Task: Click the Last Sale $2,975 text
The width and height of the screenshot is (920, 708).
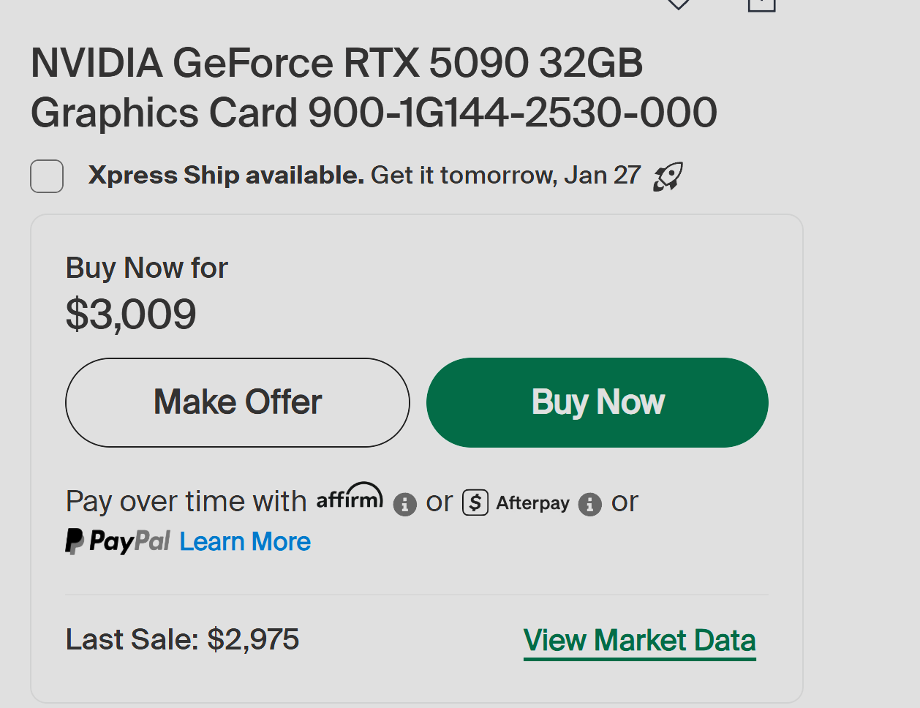Action: point(182,639)
